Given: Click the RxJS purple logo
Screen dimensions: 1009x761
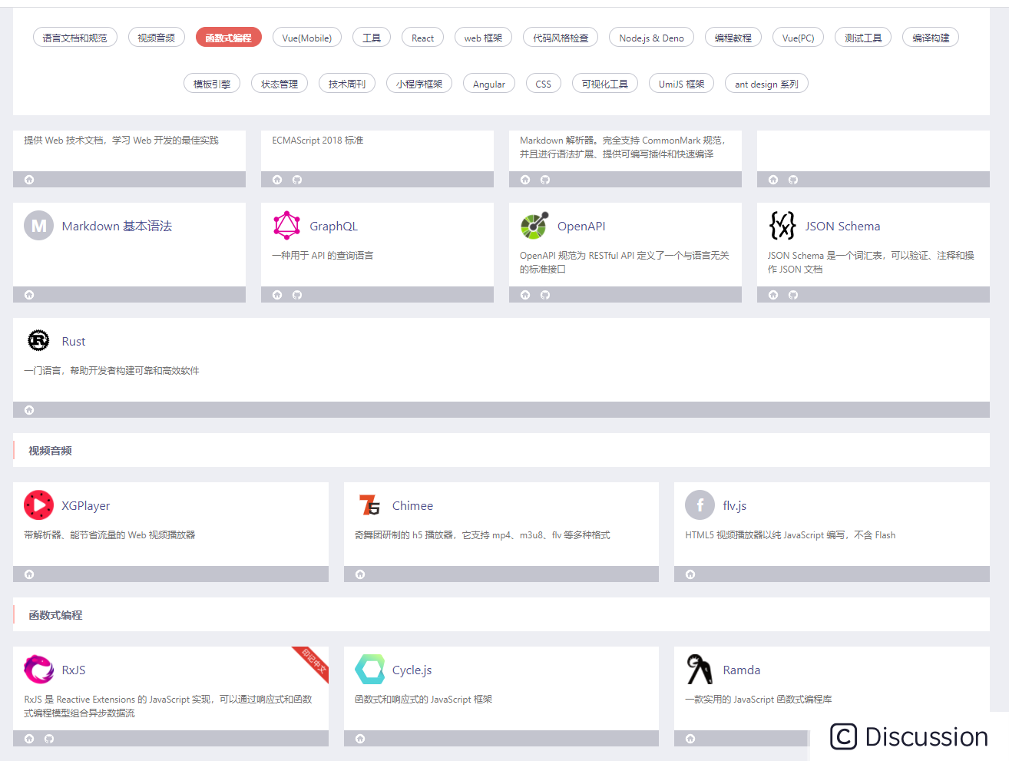Looking at the screenshot, I should tap(38, 670).
